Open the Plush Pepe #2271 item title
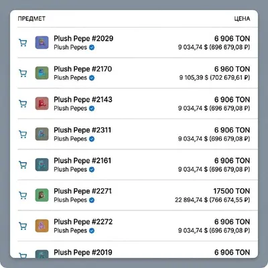The height and width of the screenshot is (268, 268). [x=82, y=191]
